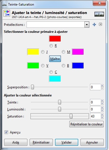The height and width of the screenshot is (150, 109).
Task: Click the Saturation value field showing 43
Action: [x=95, y=116]
